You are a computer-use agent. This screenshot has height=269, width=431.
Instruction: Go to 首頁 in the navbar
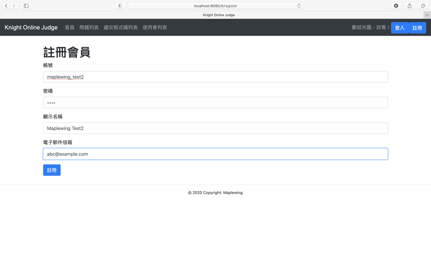tap(69, 27)
